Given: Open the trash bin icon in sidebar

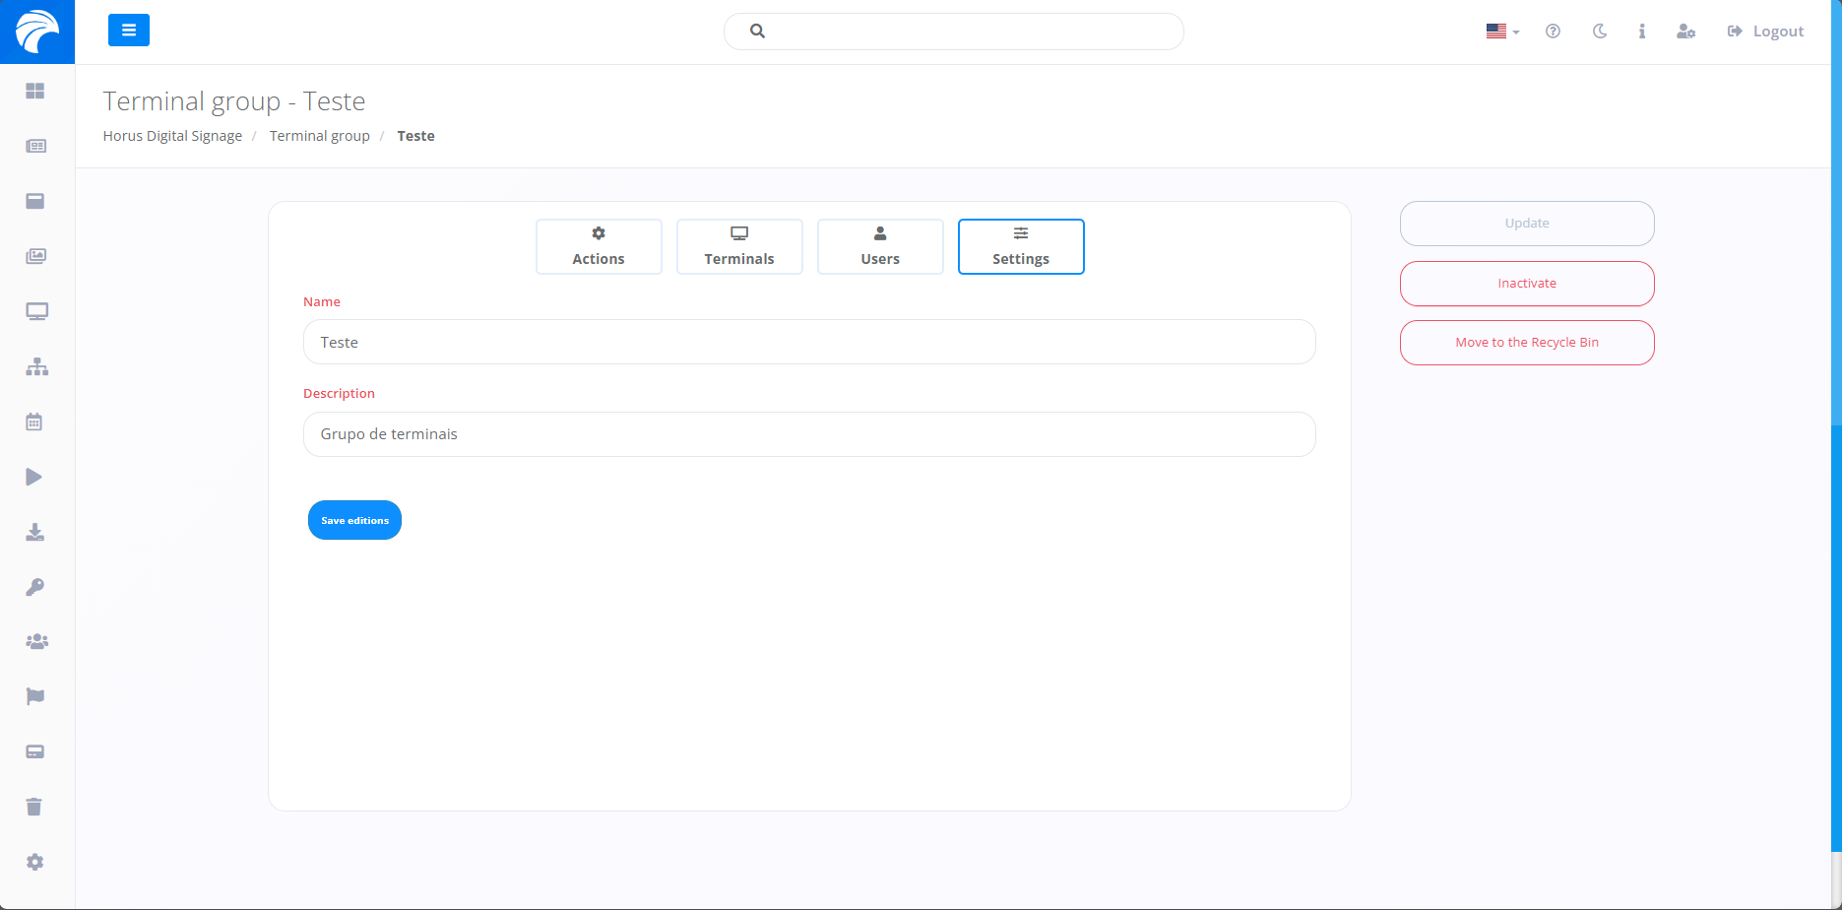Looking at the screenshot, I should (x=34, y=808).
